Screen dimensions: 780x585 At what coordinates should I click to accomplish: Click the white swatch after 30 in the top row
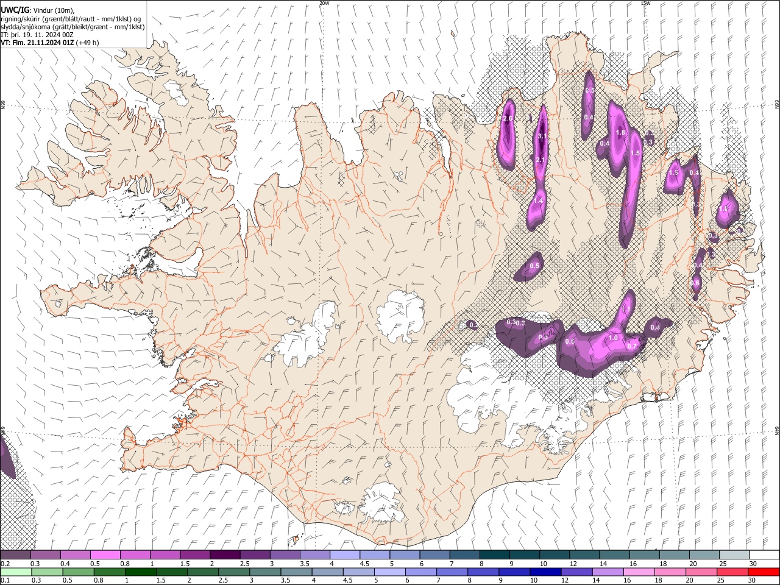764,555
